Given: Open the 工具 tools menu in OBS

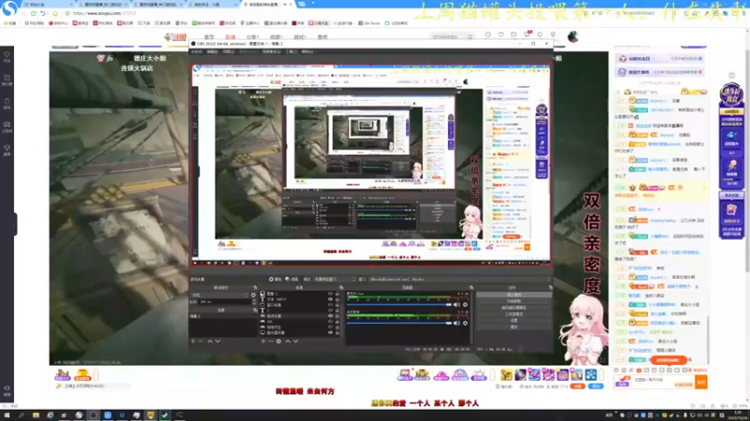Looking at the screenshot, I should coord(291,51).
